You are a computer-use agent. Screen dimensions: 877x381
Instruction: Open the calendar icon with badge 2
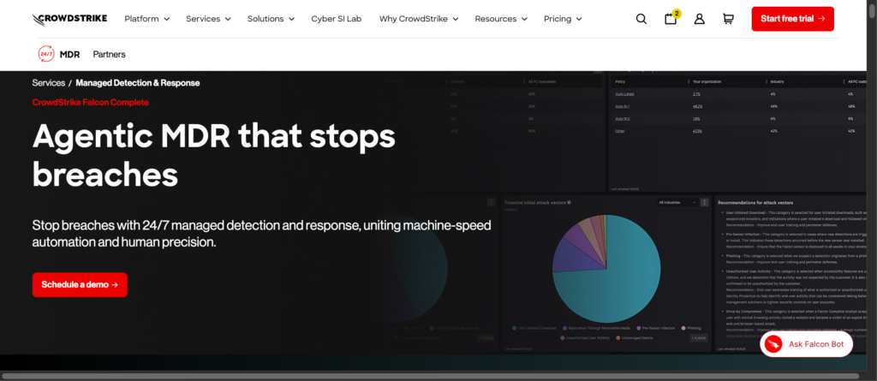(x=671, y=18)
